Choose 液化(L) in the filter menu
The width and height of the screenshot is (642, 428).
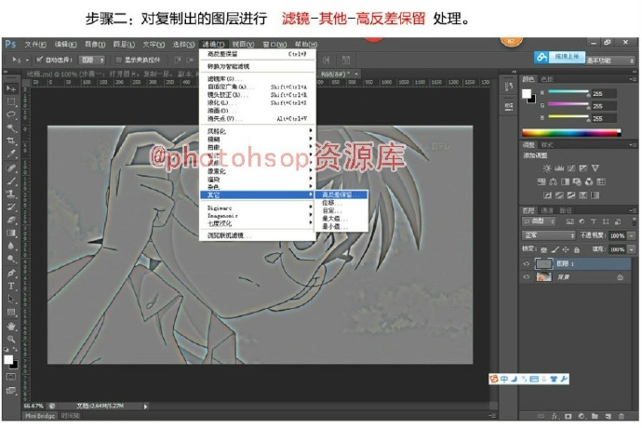pos(258,102)
